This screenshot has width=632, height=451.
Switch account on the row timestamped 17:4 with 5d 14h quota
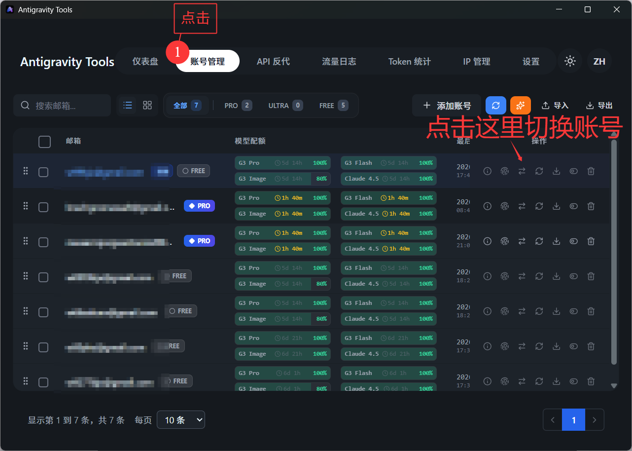(x=522, y=171)
